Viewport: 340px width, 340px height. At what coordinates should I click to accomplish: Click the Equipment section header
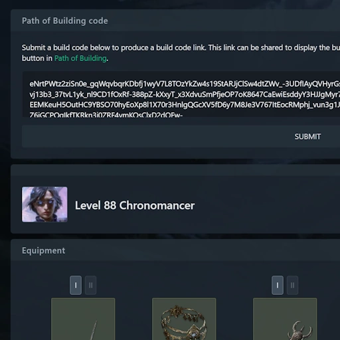coord(43,250)
